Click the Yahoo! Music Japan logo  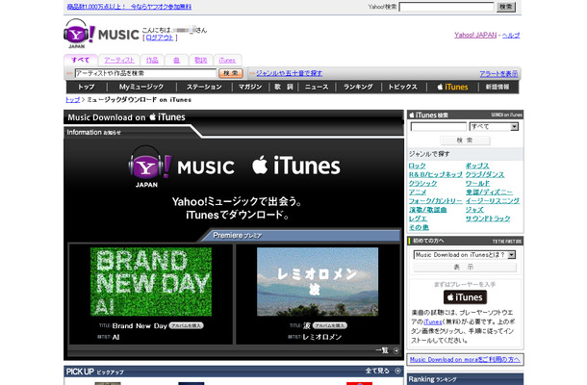101,34
